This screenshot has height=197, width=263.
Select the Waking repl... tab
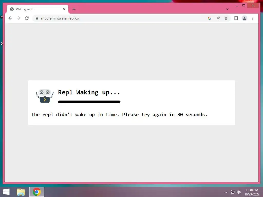pos(37,9)
